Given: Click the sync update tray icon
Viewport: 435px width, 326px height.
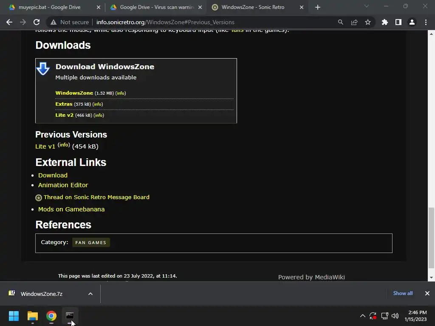Looking at the screenshot, I should pos(373,316).
